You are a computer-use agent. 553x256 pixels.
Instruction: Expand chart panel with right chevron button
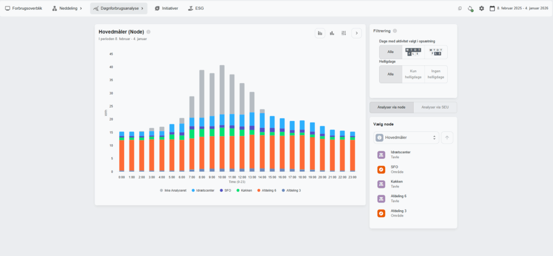coord(356,33)
